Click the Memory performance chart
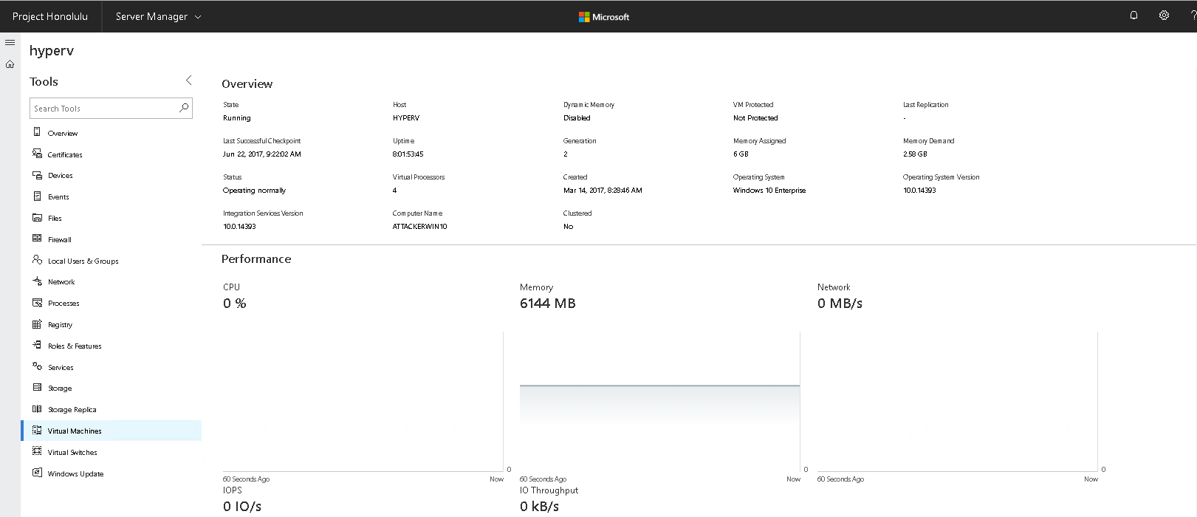This screenshot has width=1197, height=517. tap(659, 401)
